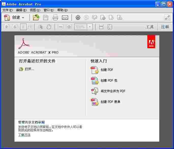Click the Create PDF icon in toolbar
174x149 pixels.
[7, 18]
